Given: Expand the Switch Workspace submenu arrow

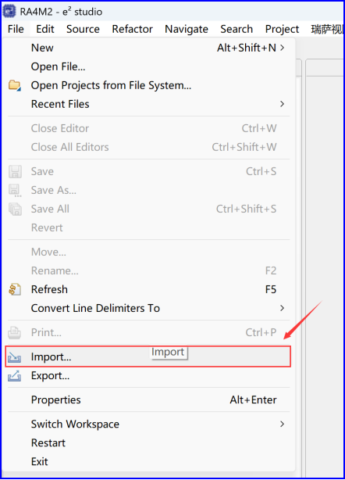Looking at the screenshot, I should pos(282,424).
